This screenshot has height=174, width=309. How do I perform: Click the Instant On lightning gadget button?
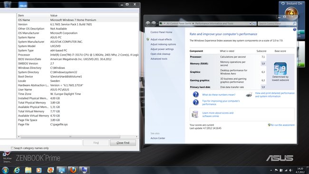point(291,13)
